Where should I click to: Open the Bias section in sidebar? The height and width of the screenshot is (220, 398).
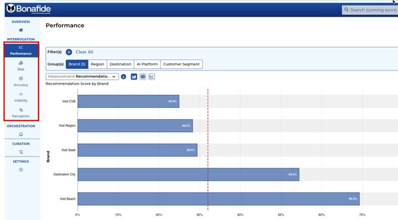(21, 66)
